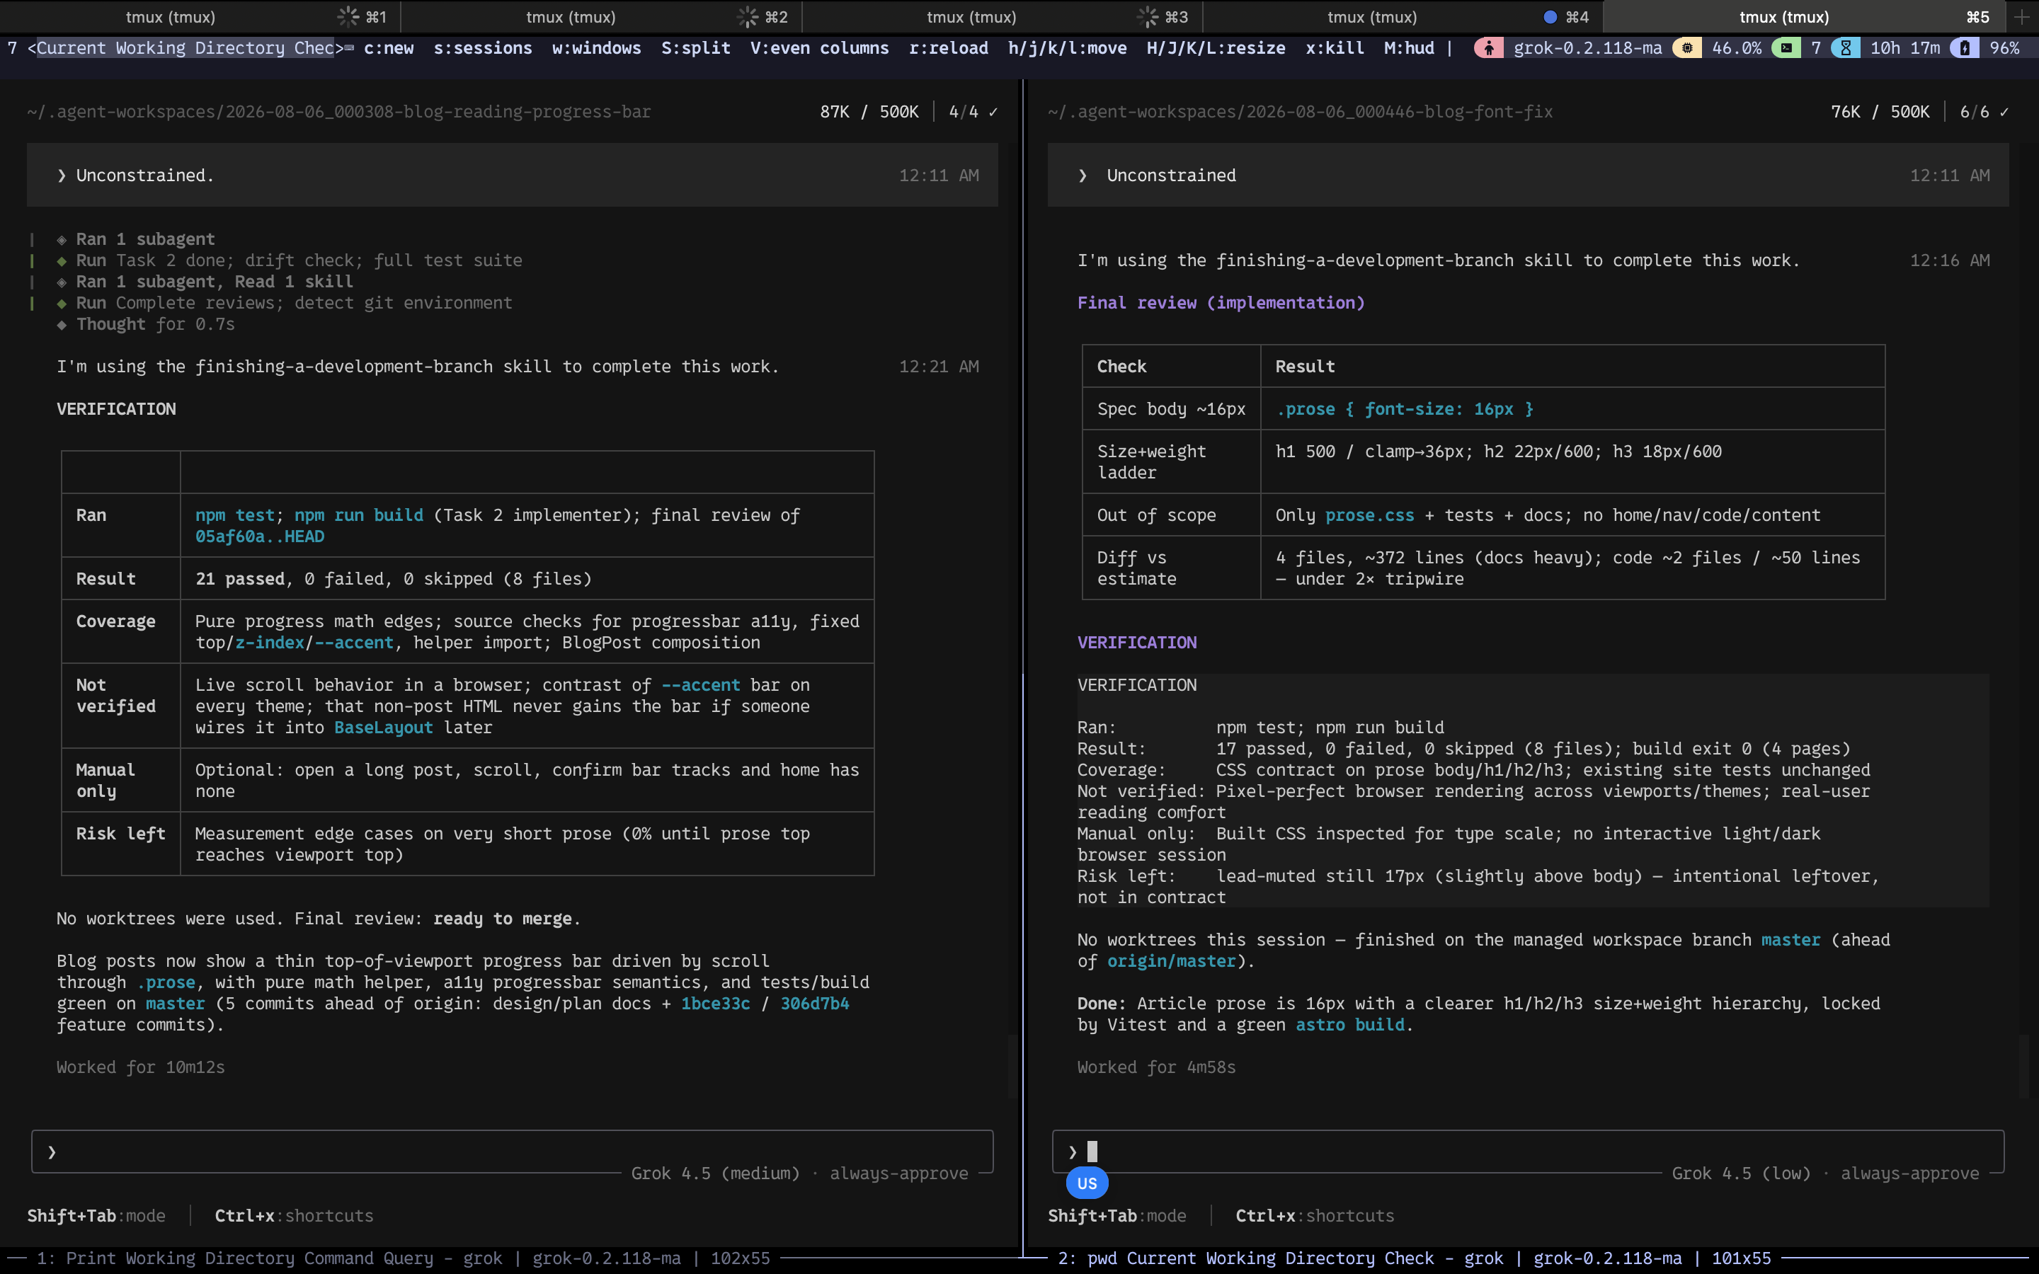Click the CPU chip icon beside 46.0%
Screen dimensions: 2039x1274
click(x=1687, y=48)
